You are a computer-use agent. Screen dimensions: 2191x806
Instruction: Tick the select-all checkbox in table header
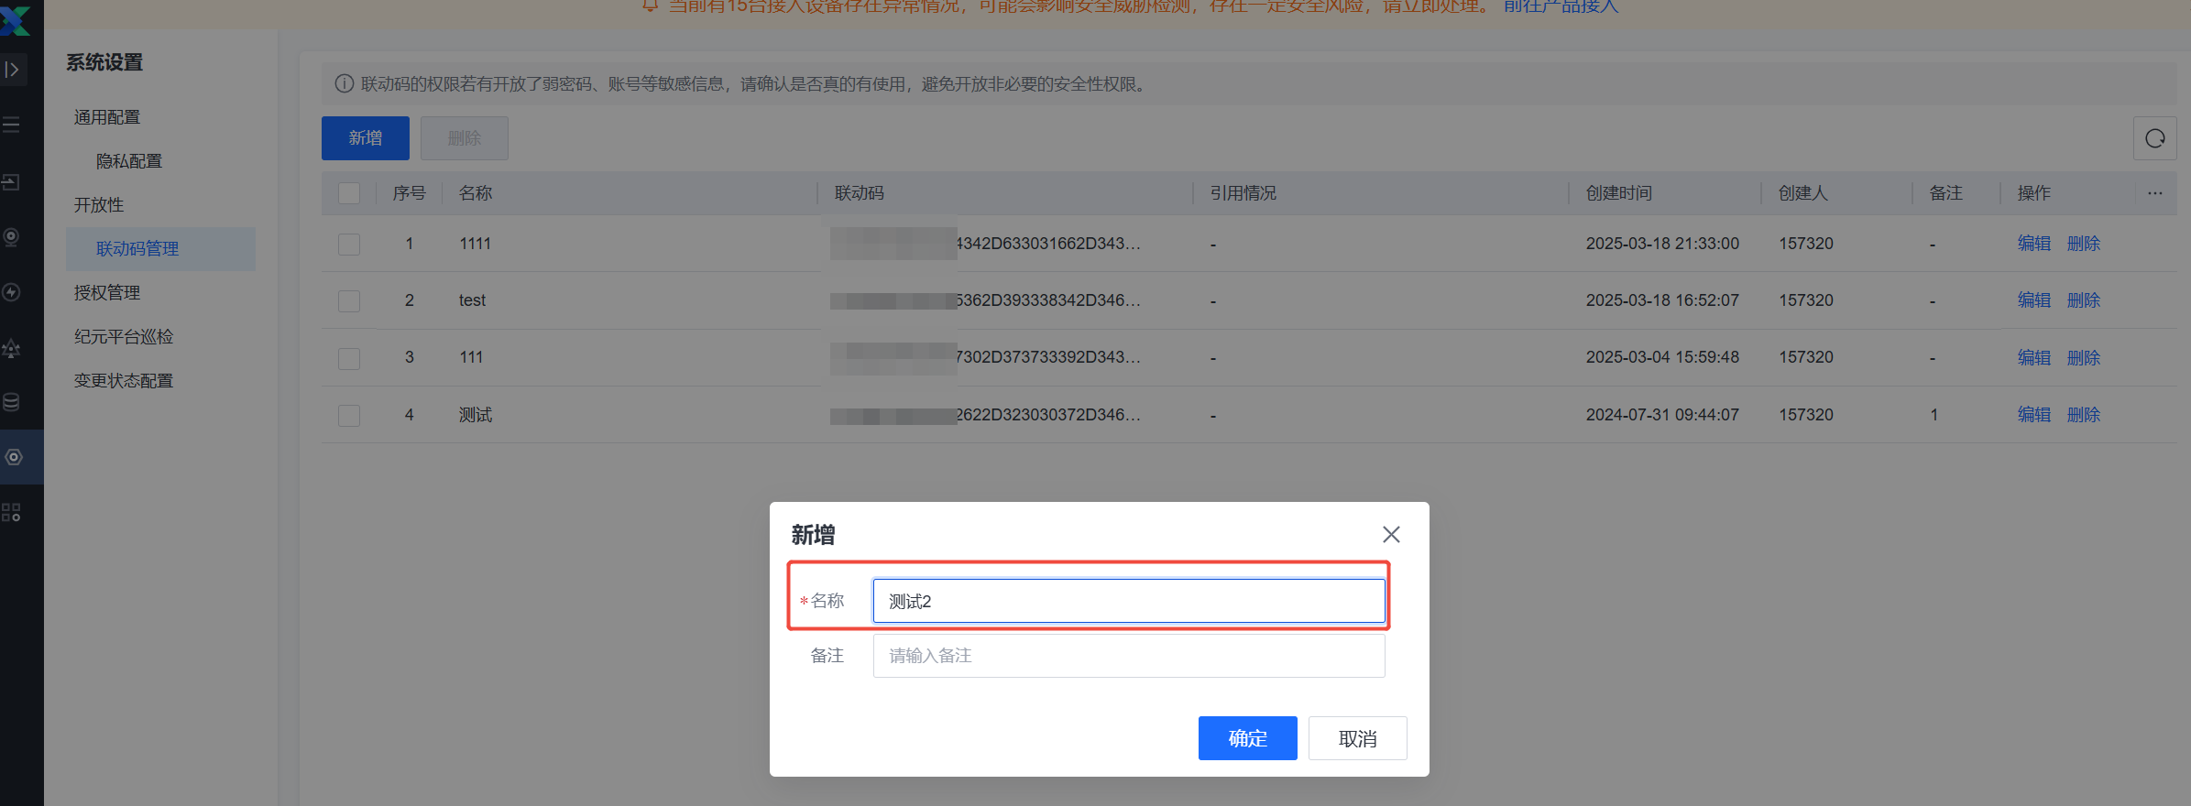[349, 193]
